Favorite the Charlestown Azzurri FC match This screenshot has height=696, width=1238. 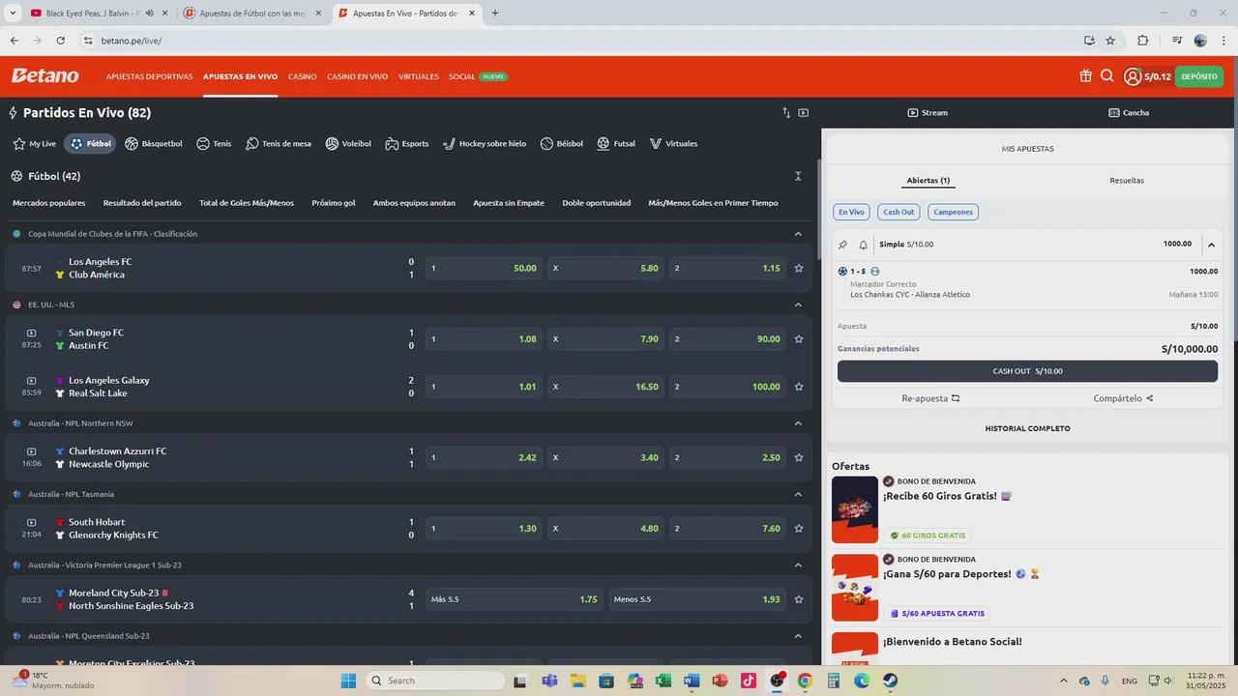point(799,457)
